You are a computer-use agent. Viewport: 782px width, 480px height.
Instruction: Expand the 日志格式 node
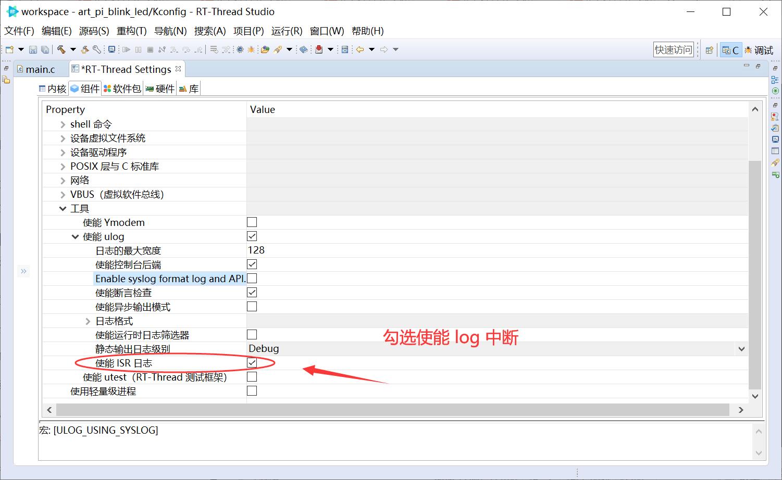88,321
